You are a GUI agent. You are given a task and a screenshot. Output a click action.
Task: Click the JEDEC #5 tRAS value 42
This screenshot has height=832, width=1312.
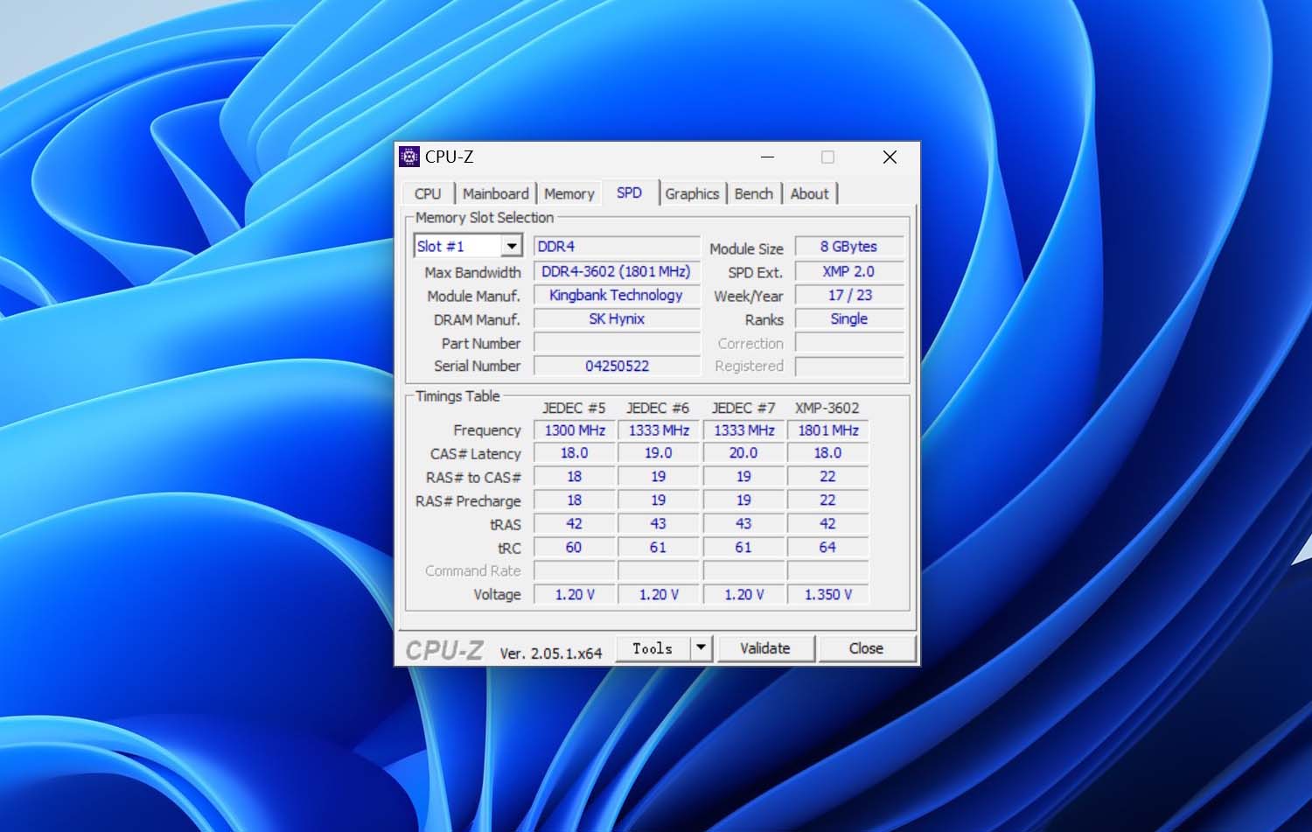point(575,524)
